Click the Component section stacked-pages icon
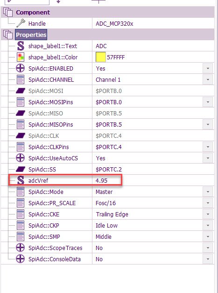The height and width of the screenshot is (293, 218). tap(8, 12)
